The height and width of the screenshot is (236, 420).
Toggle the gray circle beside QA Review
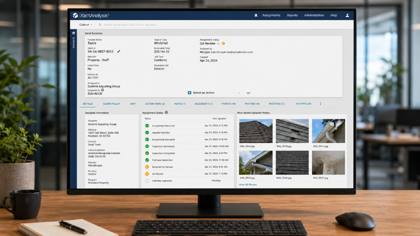click(x=219, y=43)
